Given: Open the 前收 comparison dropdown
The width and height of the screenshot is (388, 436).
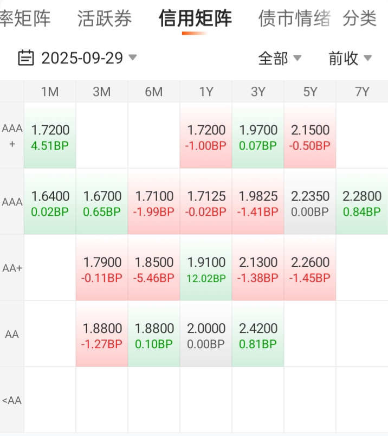Looking at the screenshot, I should point(350,58).
